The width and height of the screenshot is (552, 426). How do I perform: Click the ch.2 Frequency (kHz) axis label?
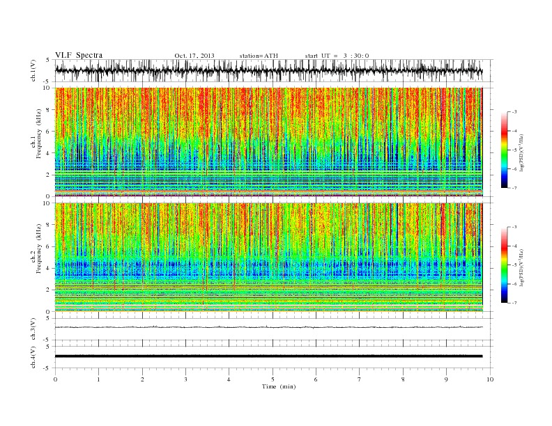pyautogui.click(x=36, y=248)
